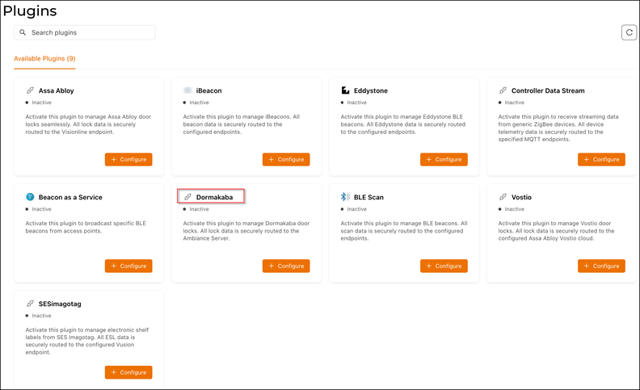This screenshot has height=390, width=640.
Task: Select the iBeacon title text
Action: pyautogui.click(x=209, y=90)
